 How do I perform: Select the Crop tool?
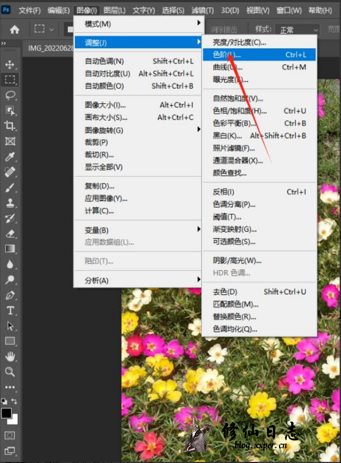click(10, 126)
